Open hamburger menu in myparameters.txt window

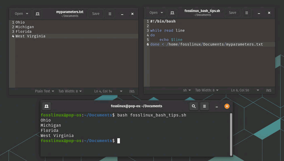tap(110, 14)
